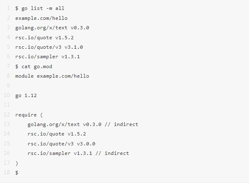Click line number 15 in the gutter
The height and width of the screenshot is (183, 249).
pyautogui.click(x=7, y=144)
